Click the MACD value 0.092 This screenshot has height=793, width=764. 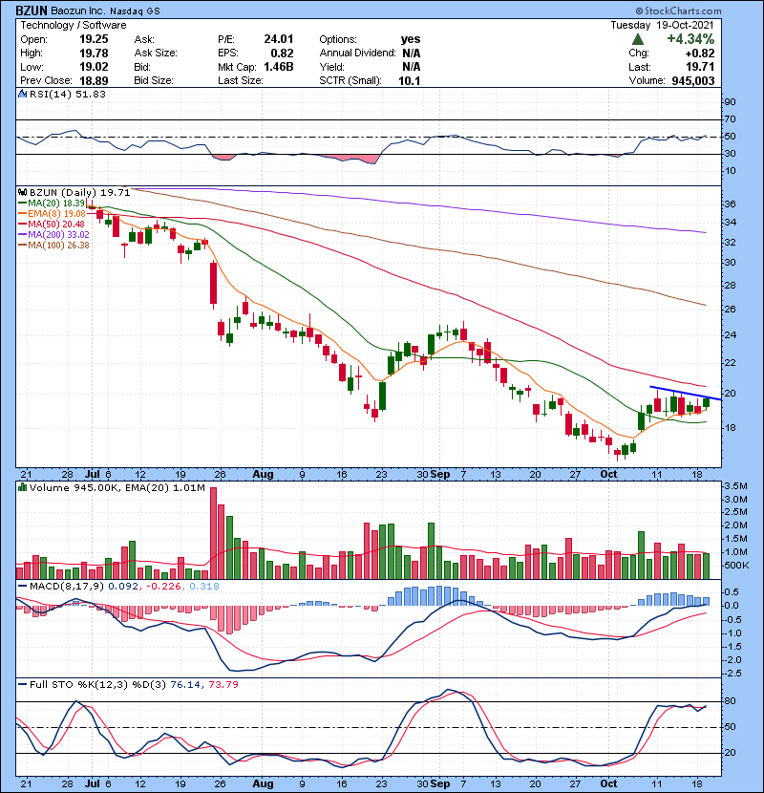point(123,587)
